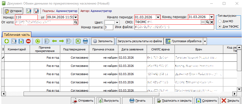This screenshot has width=242, height=104.
Task: Expand the 'Цвет' color dropdown arrow
Action: click(x=117, y=23)
